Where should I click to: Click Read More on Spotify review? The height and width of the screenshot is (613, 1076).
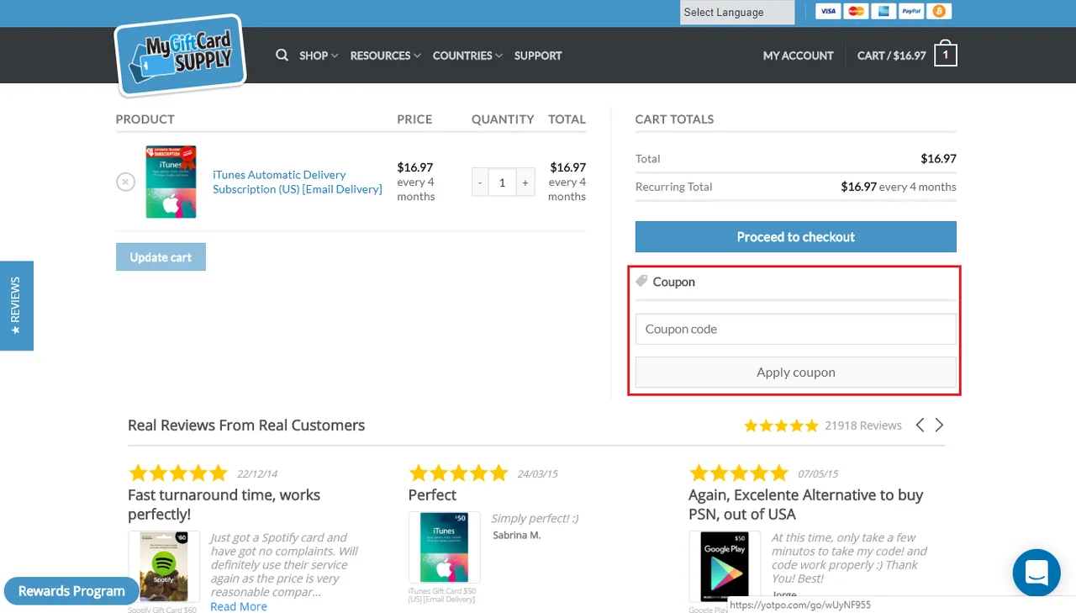[x=239, y=606]
